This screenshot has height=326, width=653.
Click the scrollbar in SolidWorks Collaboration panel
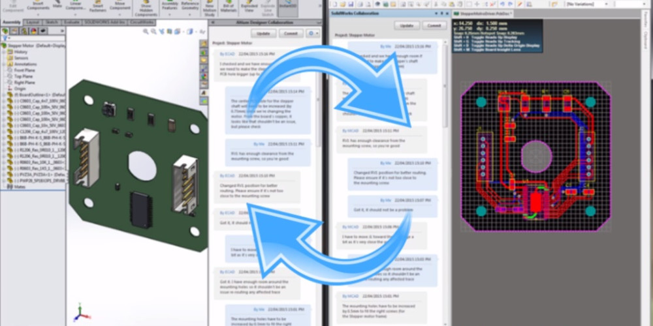(445, 87)
